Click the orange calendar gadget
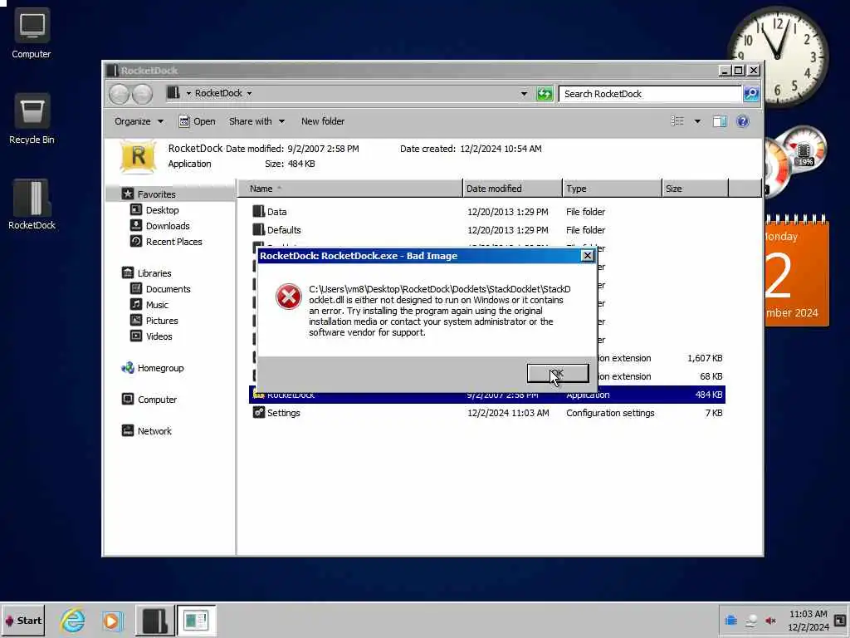 pos(797,272)
